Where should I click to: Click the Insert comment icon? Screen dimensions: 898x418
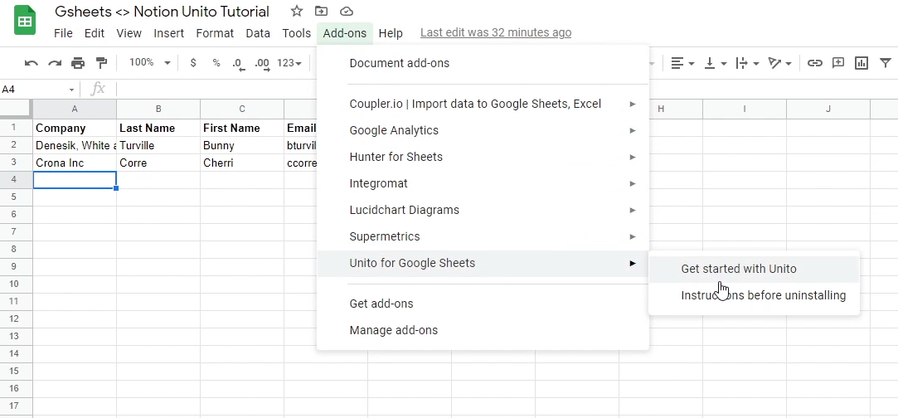[x=838, y=63]
